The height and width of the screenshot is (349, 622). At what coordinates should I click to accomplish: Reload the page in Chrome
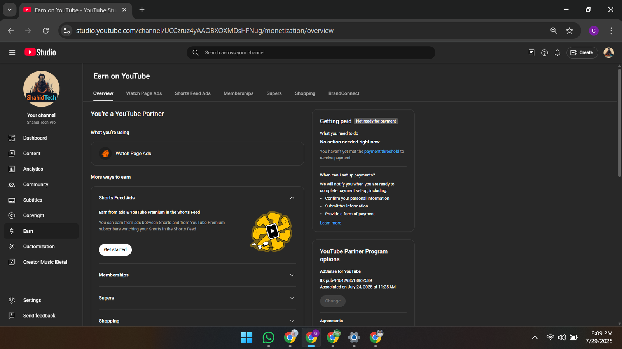coord(45,31)
